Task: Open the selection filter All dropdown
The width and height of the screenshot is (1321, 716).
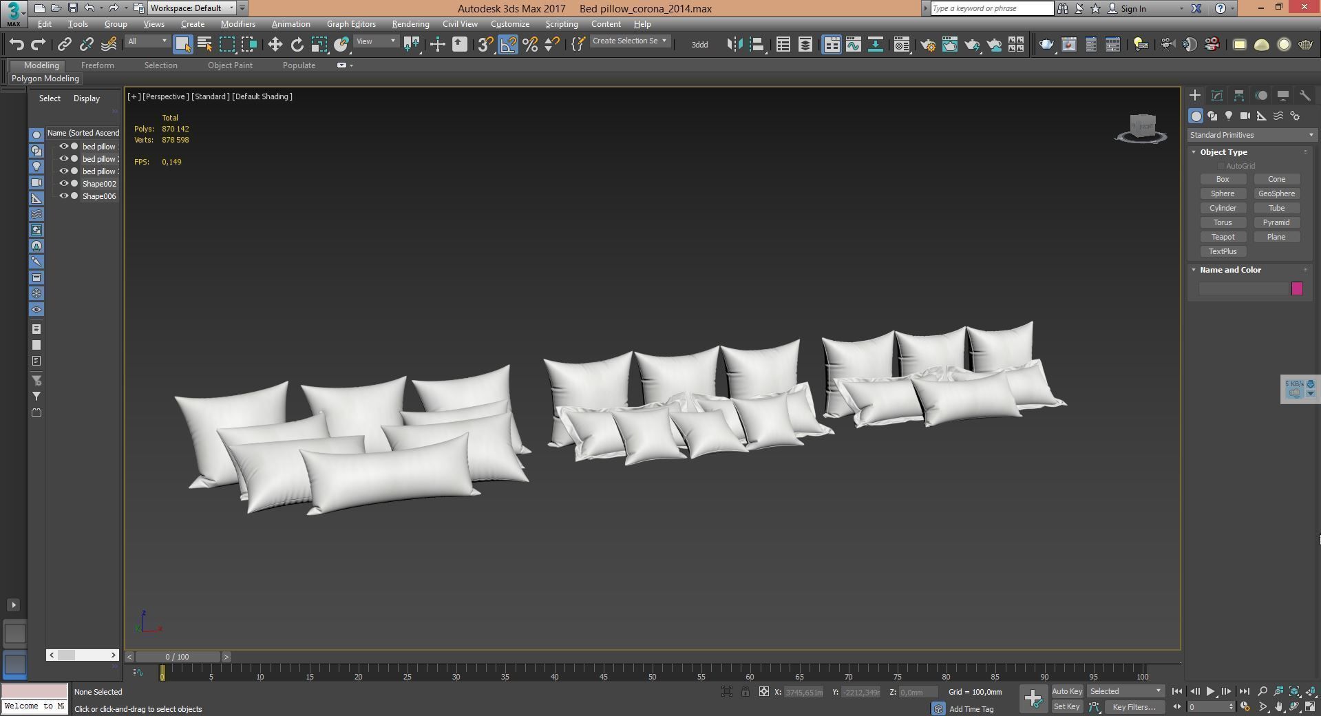Action: pos(147,41)
